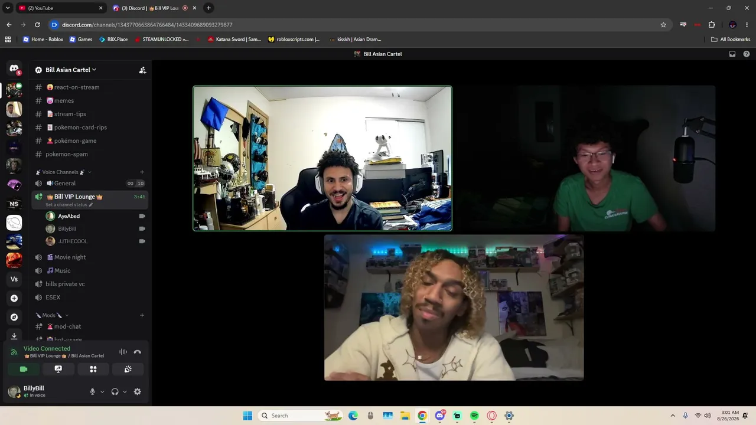Open Discord user settings gear
The image size is (756, 425).
click(138, 391)
